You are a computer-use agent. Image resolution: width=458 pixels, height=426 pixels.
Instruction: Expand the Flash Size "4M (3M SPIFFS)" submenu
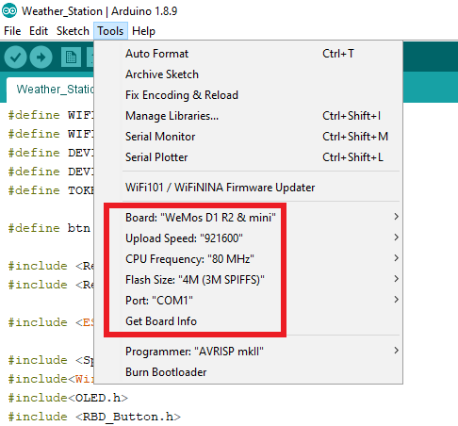pos(248,280)
